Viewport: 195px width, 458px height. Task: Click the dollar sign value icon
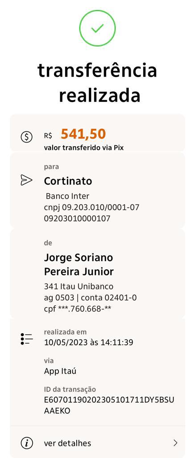(27, 137)
